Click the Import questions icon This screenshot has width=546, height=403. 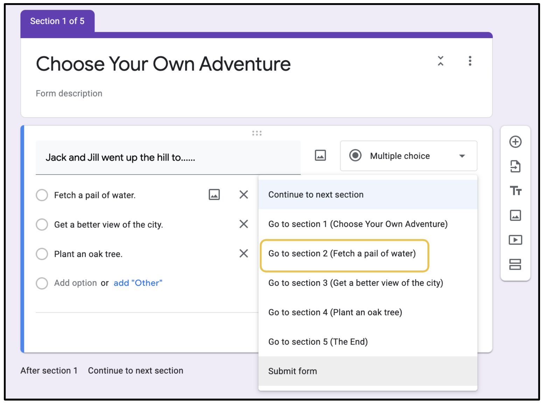(515, 167)
